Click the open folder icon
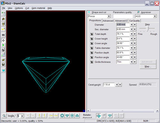The height and width of the screenshot is (123, 160). [3, 60]
